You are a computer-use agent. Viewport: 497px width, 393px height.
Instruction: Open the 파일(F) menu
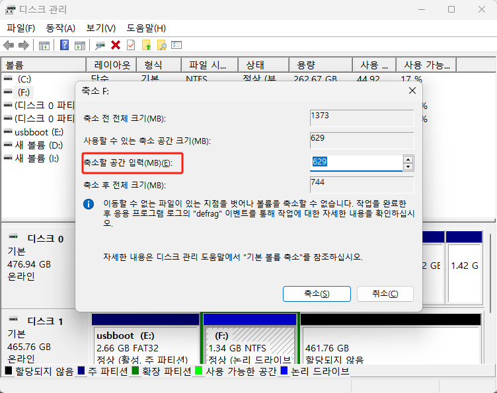[x=20, y=28]
